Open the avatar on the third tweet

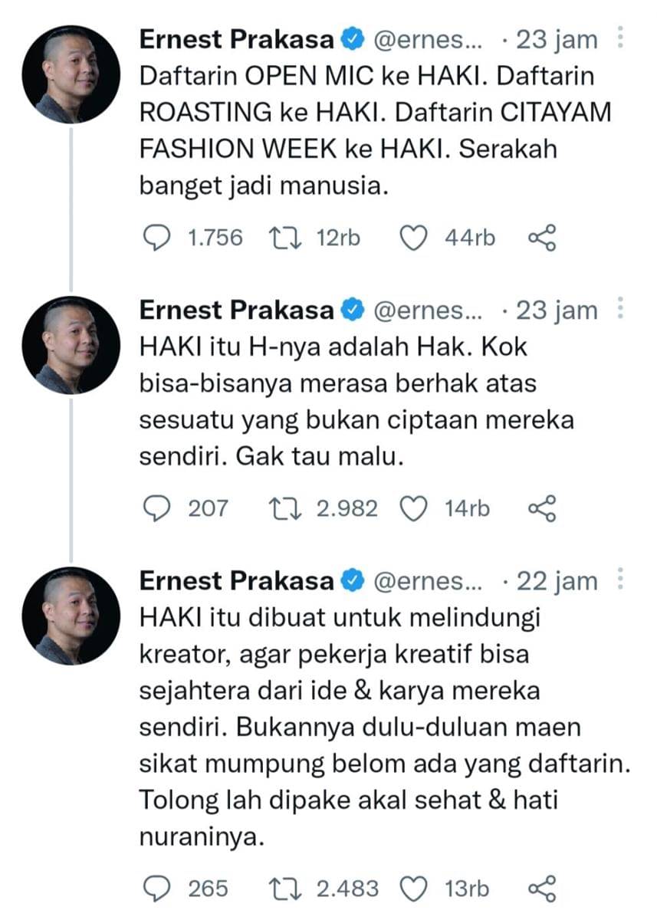coord(71,616)
